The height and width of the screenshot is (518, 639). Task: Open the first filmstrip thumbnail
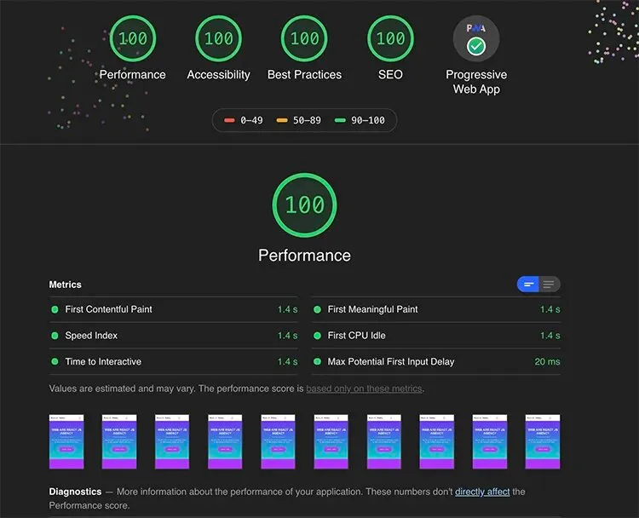point(66,442)
